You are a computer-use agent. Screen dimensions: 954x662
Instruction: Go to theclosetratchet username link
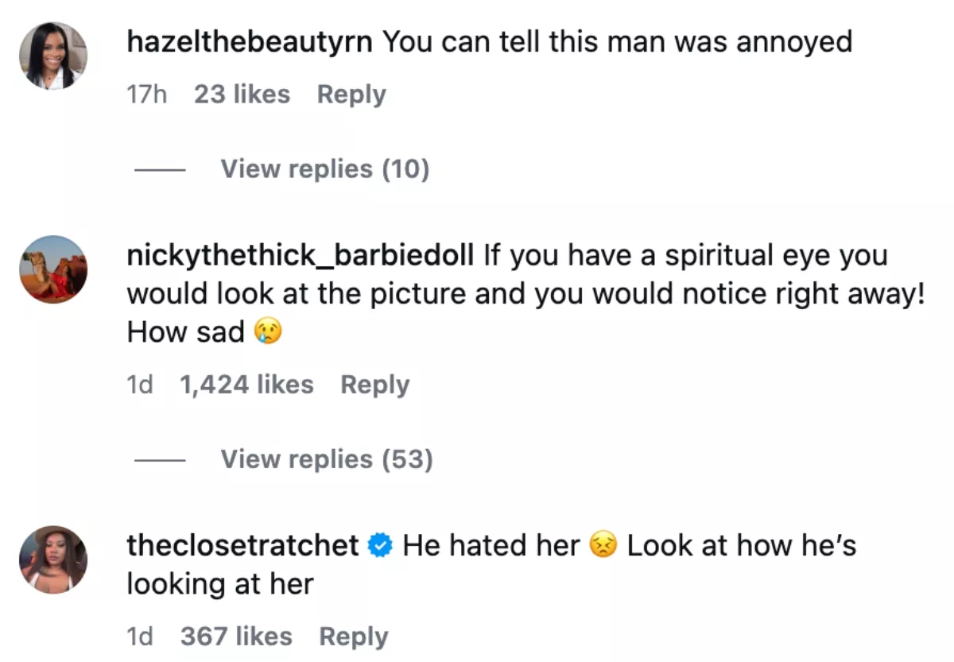click(242, 546)
